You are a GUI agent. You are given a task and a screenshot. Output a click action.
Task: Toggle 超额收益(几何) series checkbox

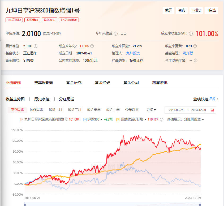[x=118, y=119]
